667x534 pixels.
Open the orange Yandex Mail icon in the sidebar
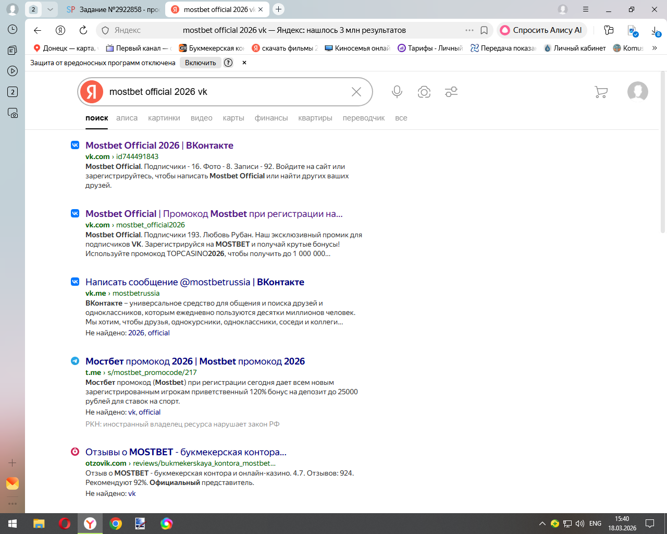[13, 483]
